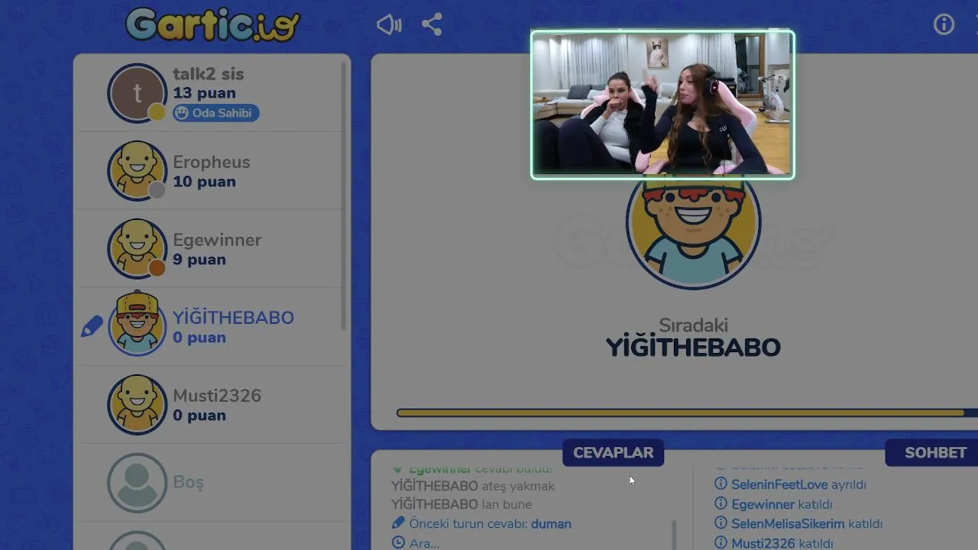Click the pencil drawer indicator icon

[x=92, y=327]
